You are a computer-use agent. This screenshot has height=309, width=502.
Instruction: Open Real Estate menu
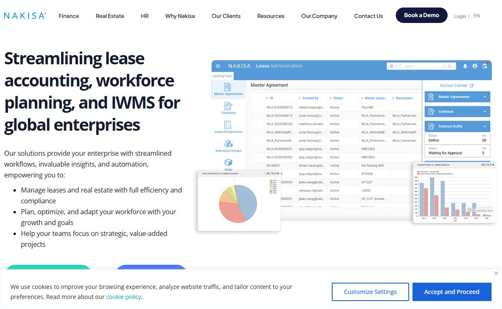coord(110,16)
